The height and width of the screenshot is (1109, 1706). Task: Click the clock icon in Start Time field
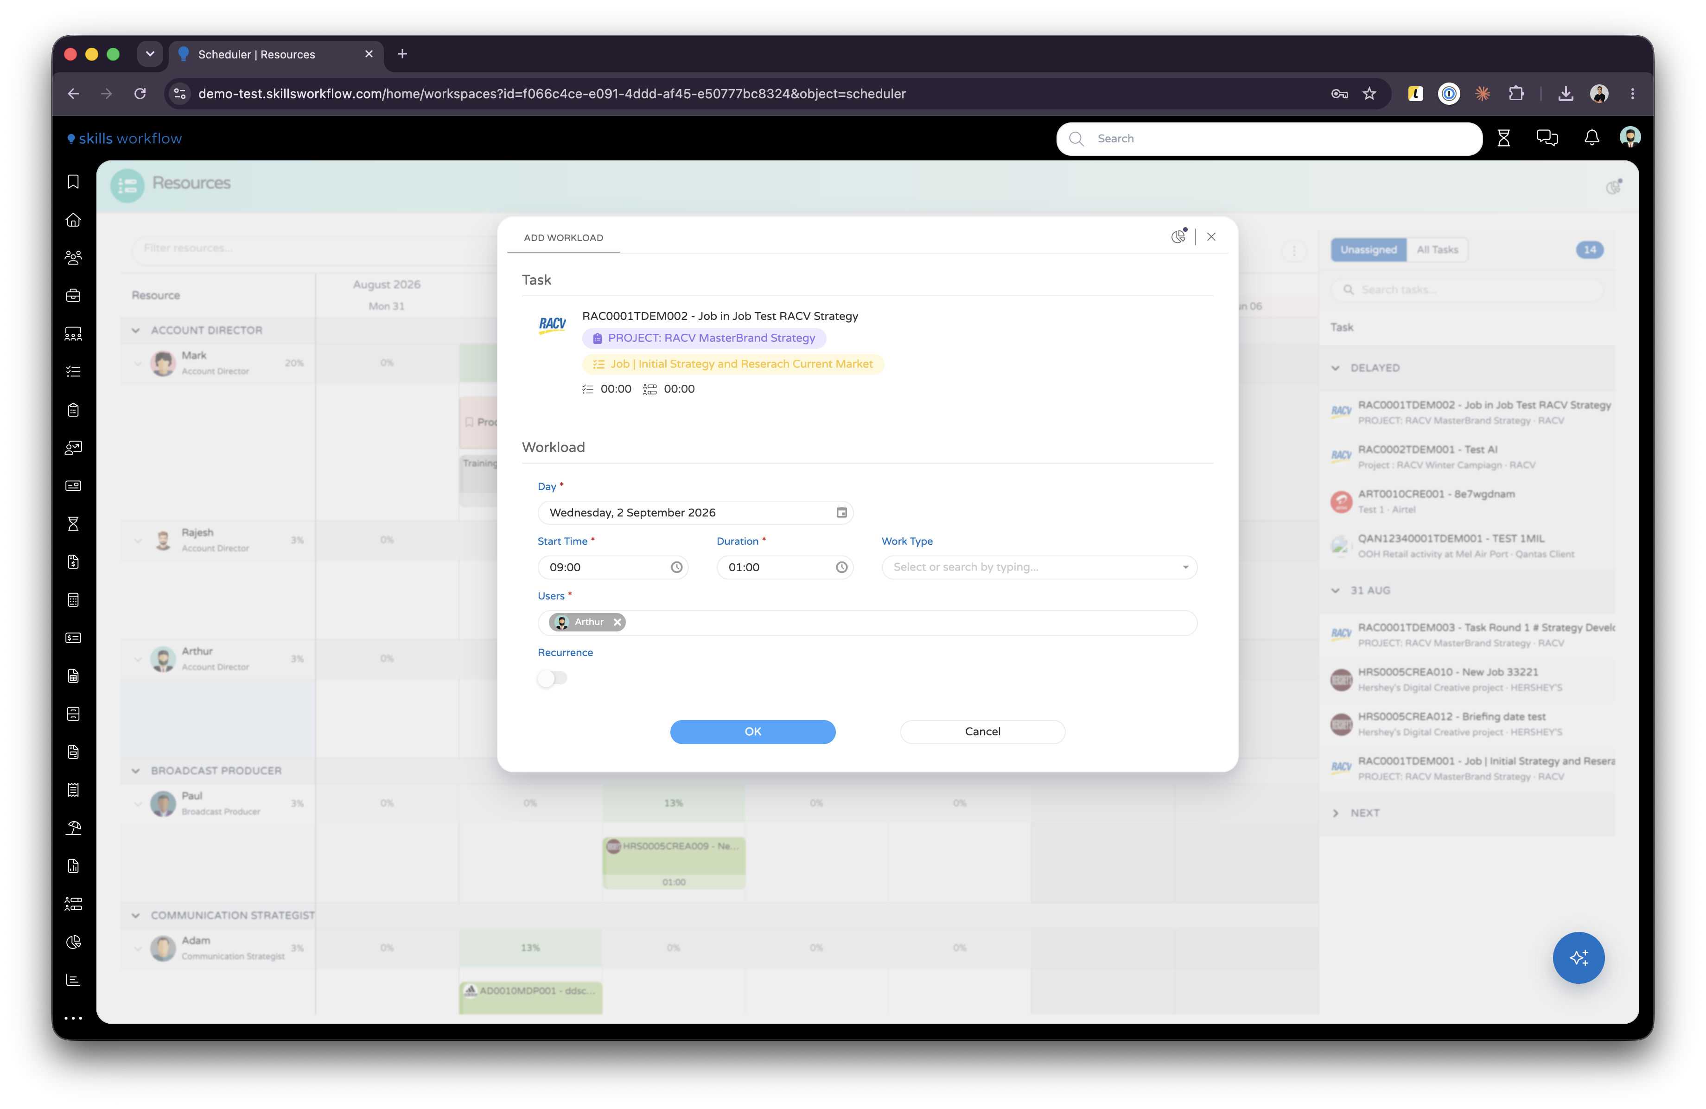click(x=676, y=568)
